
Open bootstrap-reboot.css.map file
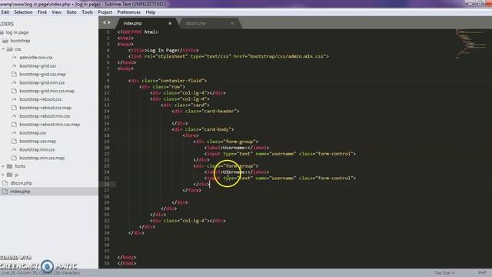click(x=45, y=108)
